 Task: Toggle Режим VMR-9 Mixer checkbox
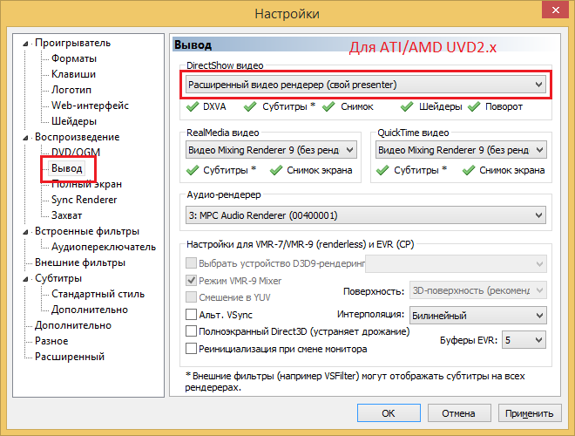coord(191,281)
